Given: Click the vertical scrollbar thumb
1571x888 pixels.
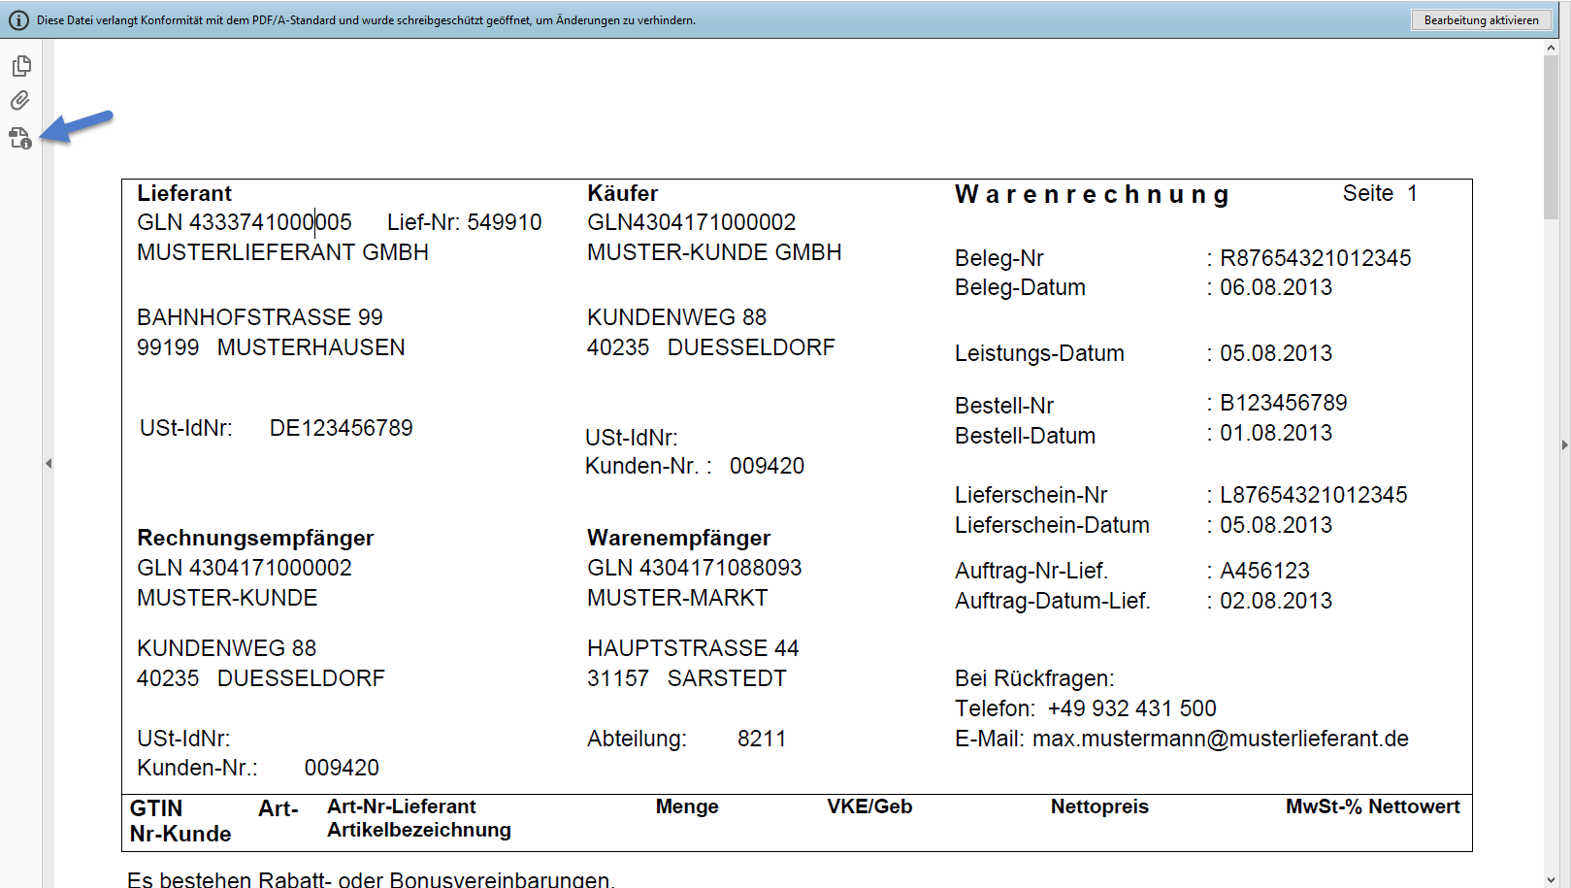Looking at the screenshot, I should tap(1551, 136).
